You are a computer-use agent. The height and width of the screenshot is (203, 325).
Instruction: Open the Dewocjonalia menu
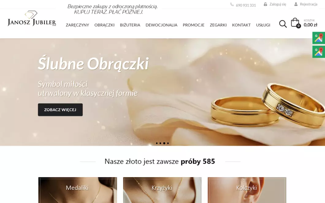[162, 25]
